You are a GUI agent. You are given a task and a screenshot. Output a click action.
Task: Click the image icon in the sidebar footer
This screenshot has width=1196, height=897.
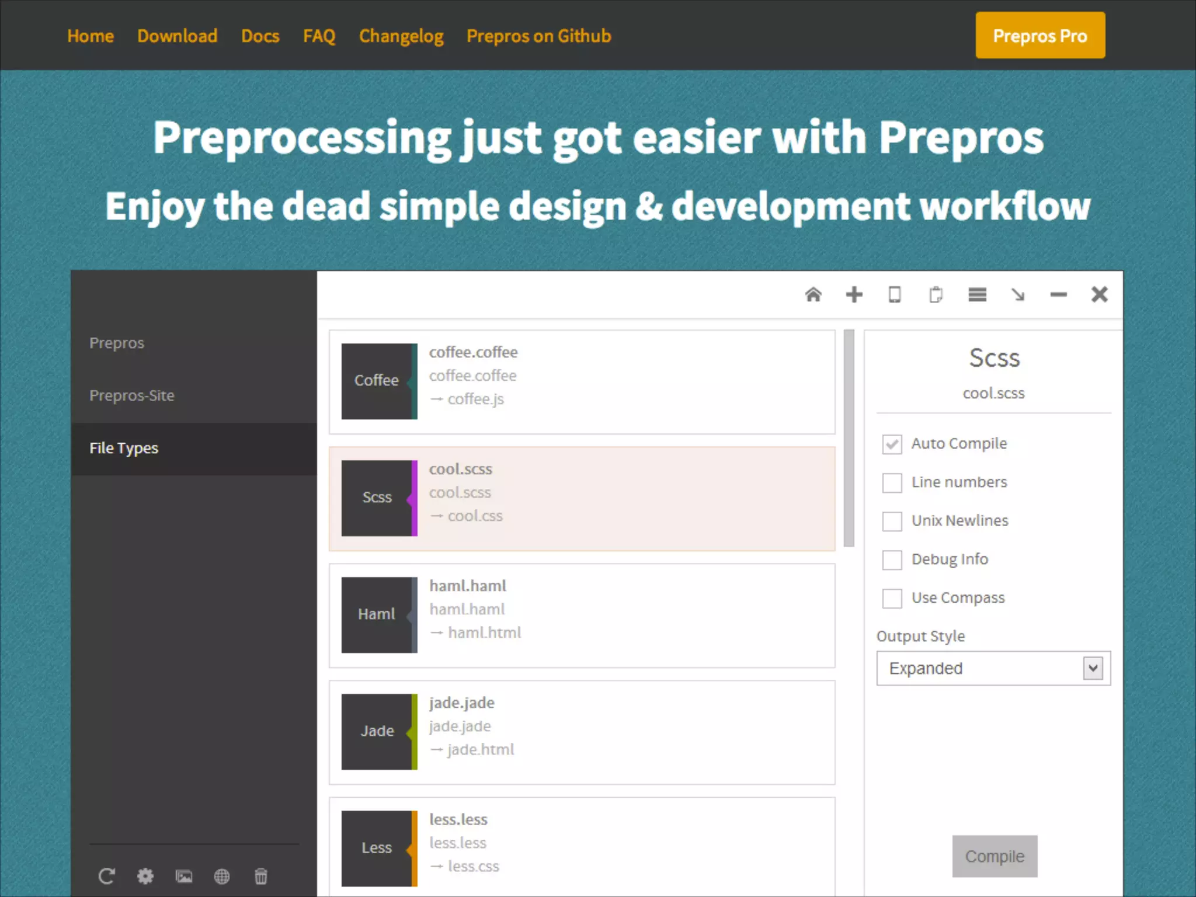coord(184,876)
